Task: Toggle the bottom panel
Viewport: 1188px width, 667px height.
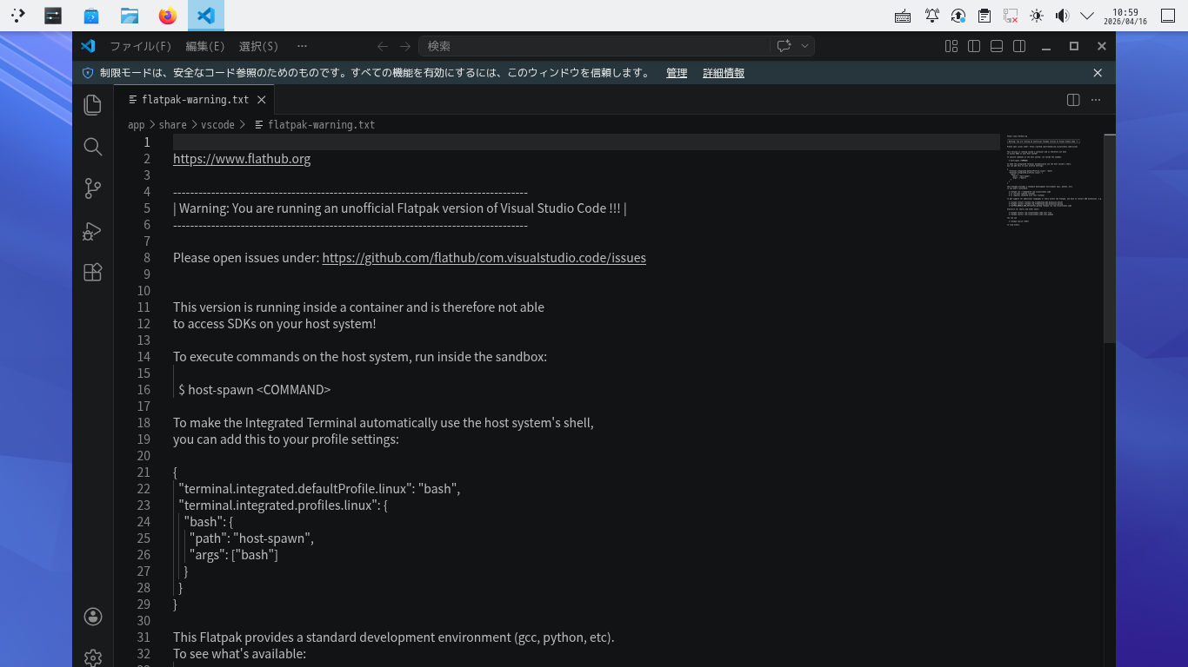Action: (x=997, y=46)
